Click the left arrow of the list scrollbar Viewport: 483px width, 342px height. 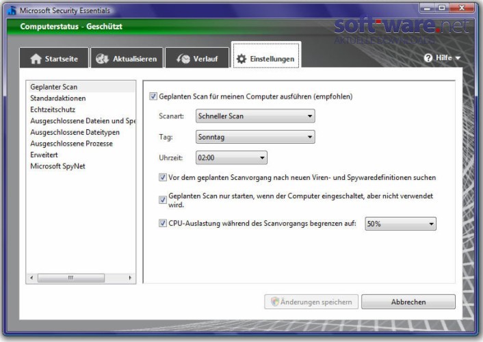31,278
